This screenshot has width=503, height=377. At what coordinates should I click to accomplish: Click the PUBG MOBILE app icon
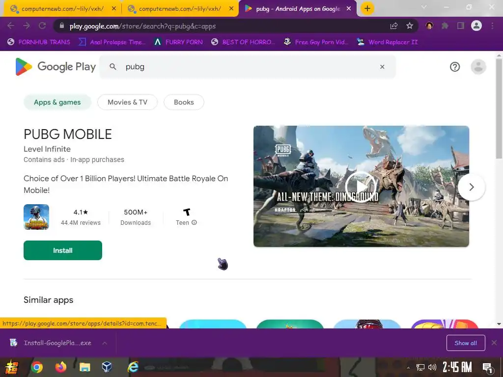36,217
